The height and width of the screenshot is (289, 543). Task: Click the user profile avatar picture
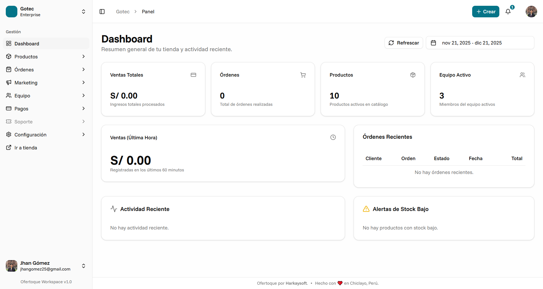(x=531, y=12)
